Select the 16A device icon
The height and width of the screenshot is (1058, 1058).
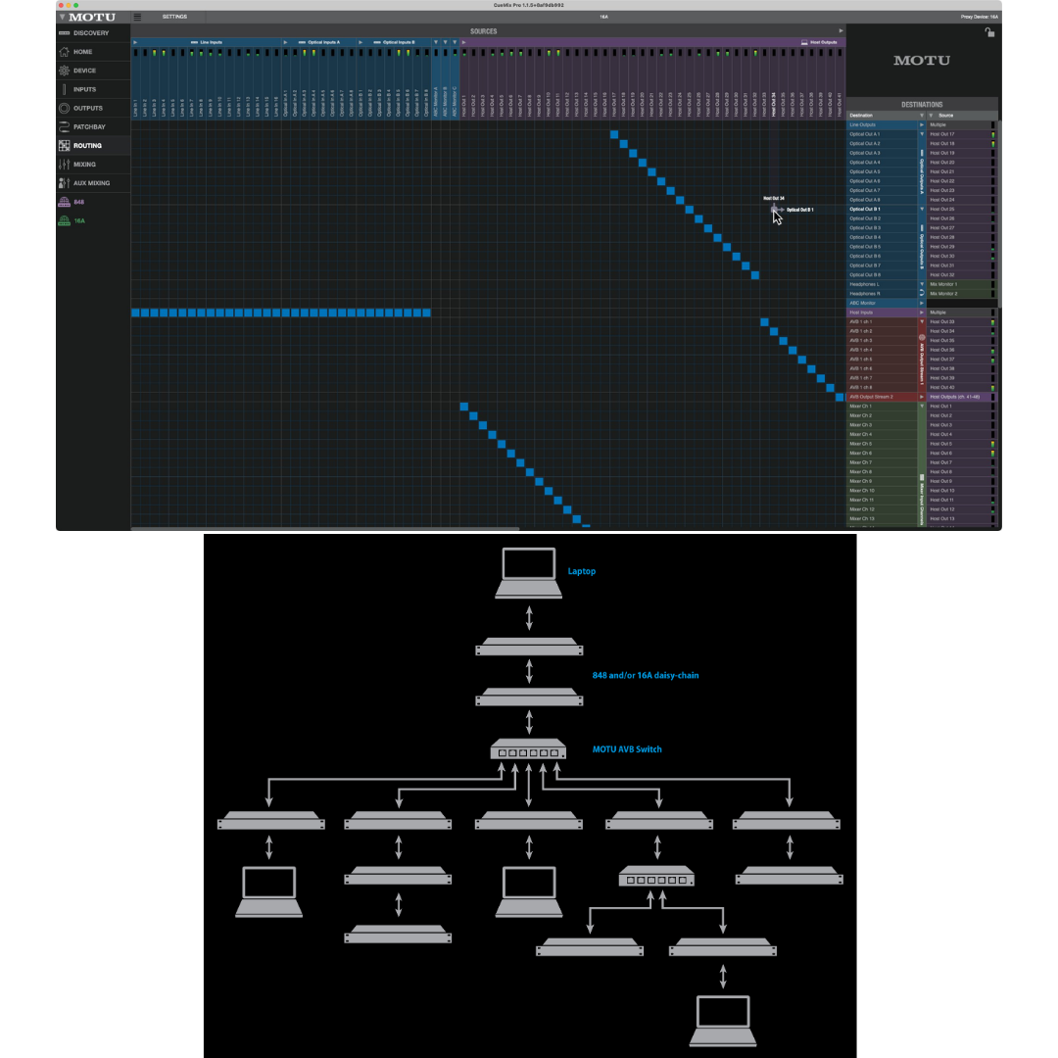64,220
